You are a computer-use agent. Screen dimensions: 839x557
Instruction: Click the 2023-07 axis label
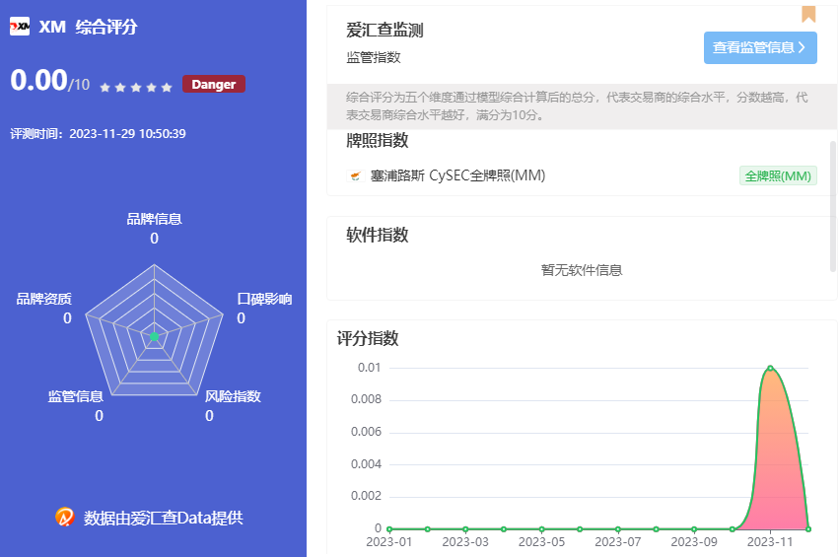tap(617, 542)
